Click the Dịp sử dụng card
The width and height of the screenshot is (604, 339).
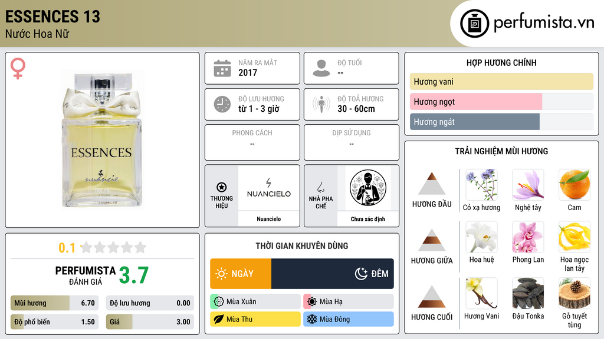click(352, 142)
